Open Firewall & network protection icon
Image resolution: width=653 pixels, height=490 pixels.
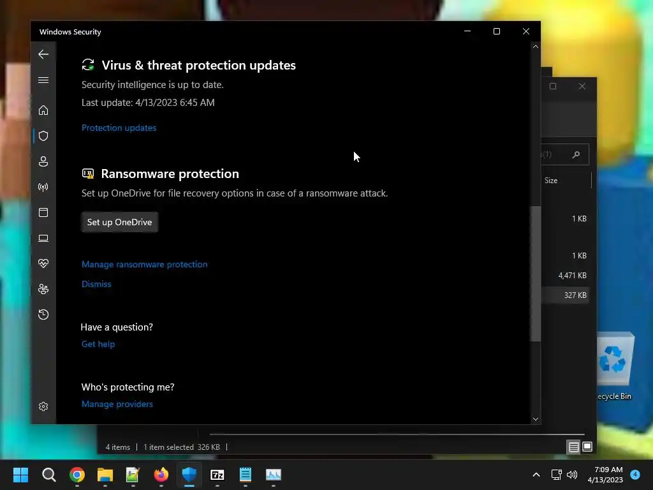pos(43,187)
